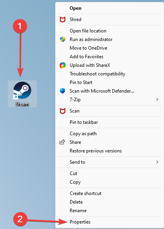Click the share arrow icon beside Share
The height and width of the screenshot is (229, 164).
point(62,142)
